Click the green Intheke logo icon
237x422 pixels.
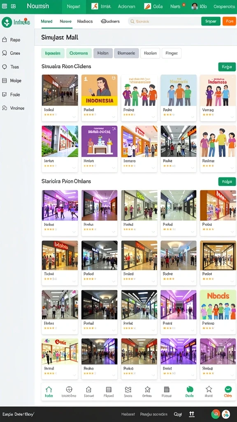pyautogui.click(x=7, y=22)
